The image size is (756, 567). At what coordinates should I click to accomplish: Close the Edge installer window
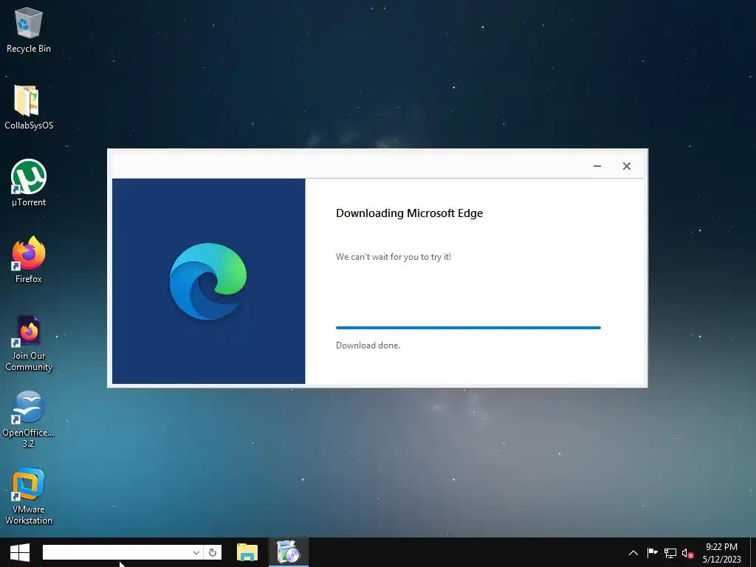coord(626,166)
